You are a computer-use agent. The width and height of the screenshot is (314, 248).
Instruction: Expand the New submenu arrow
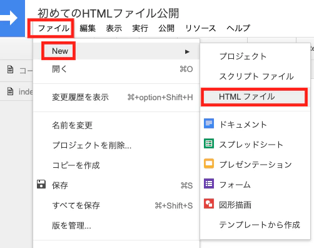point(187,51)
